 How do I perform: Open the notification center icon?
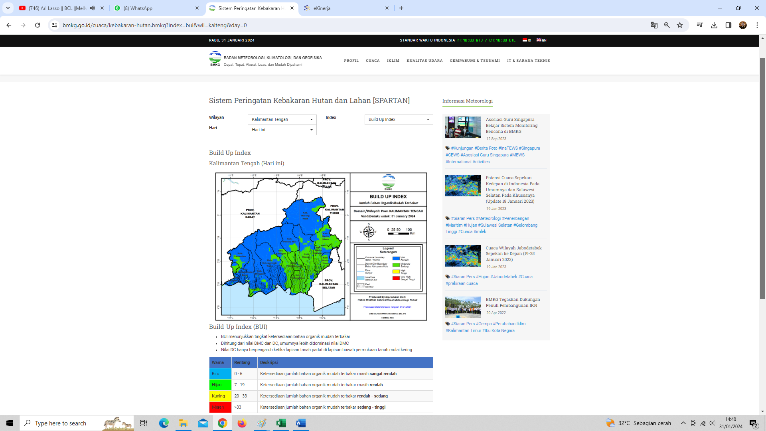pos(754,423)
